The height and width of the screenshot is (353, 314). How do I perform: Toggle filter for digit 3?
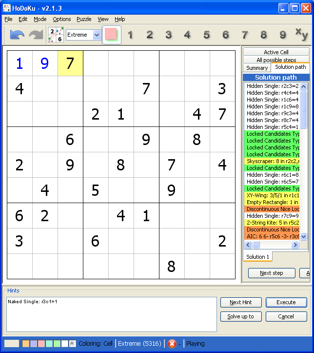[x=169, y=35]
